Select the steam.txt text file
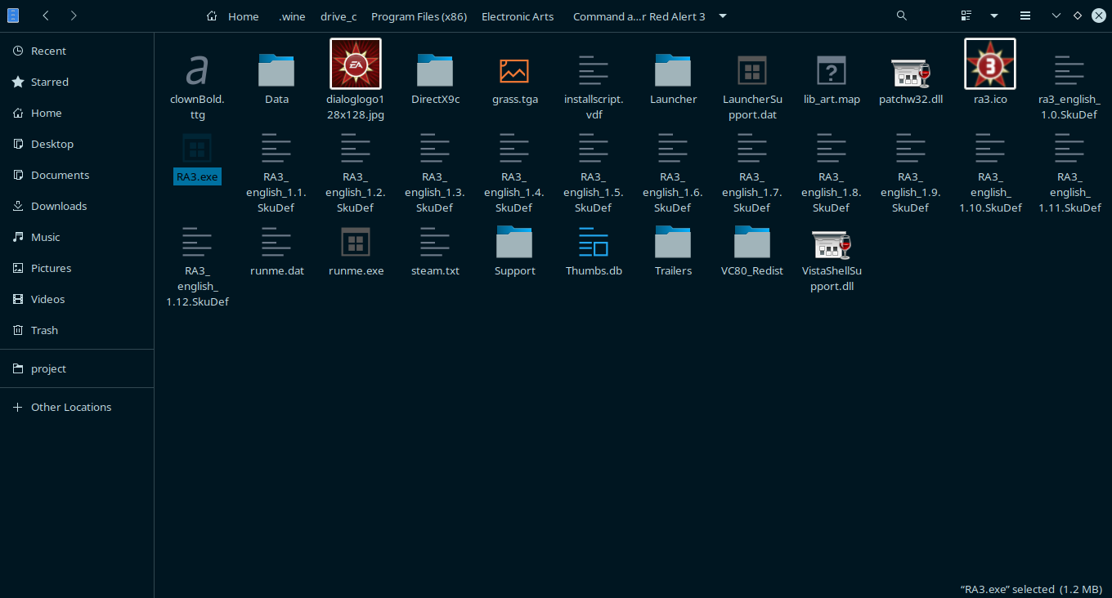This screenshot has height=598, width=1112. click(x=435, y=242)
